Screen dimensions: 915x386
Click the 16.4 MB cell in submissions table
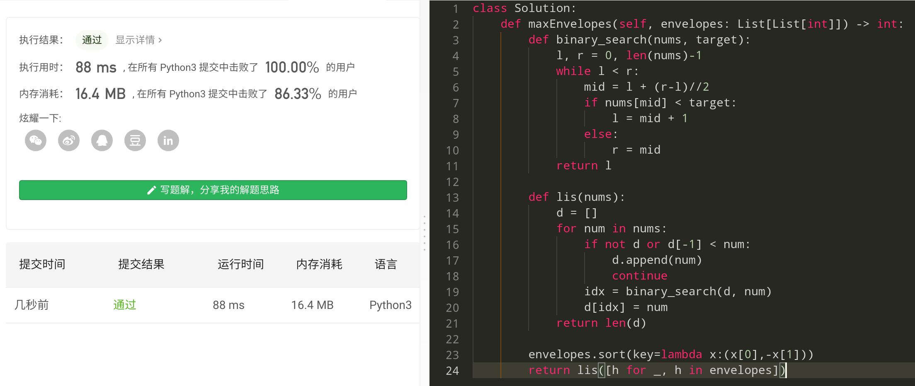[x=312, y=305]
